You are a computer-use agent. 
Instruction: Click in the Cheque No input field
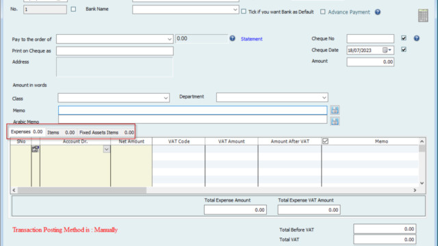(x=370, y=38)
